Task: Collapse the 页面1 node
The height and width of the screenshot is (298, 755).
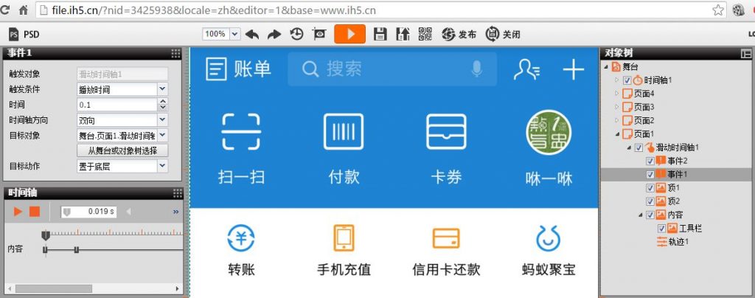Action: [617, 134]
